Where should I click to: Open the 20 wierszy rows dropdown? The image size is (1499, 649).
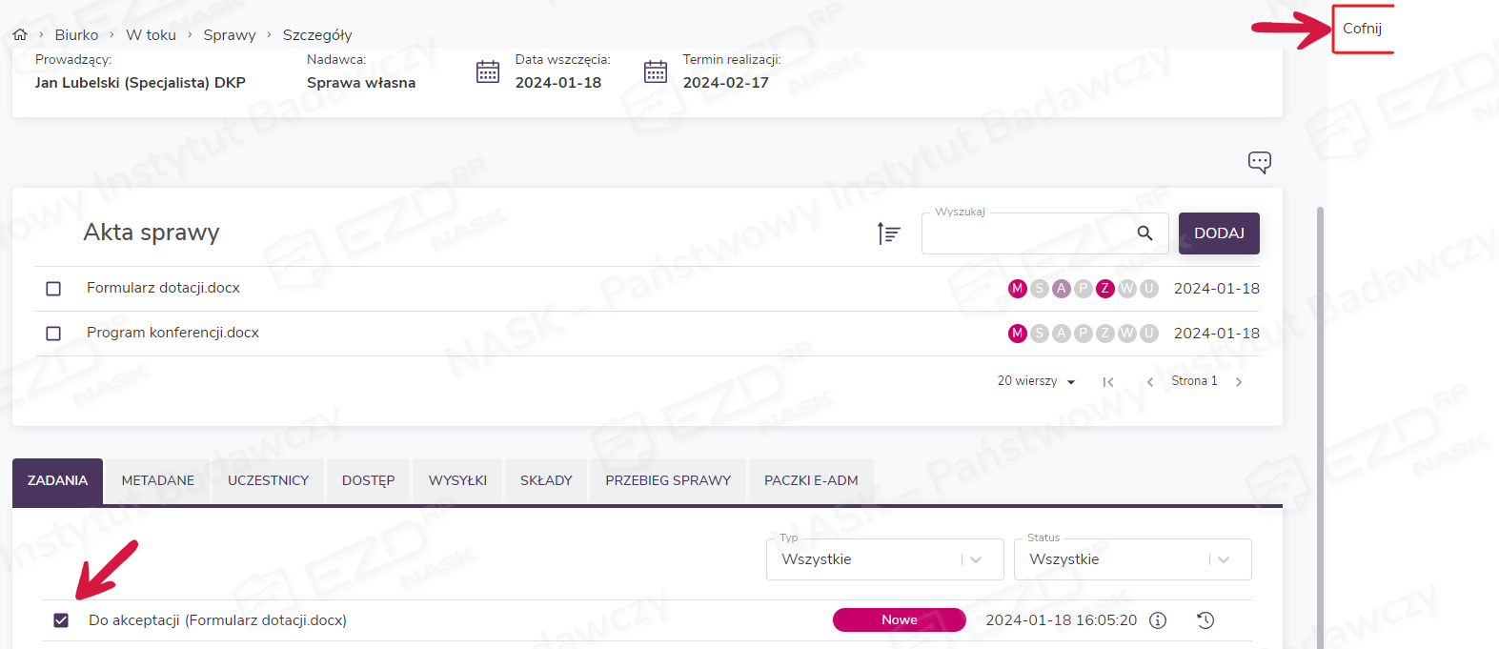click(x=1036, y=381)
